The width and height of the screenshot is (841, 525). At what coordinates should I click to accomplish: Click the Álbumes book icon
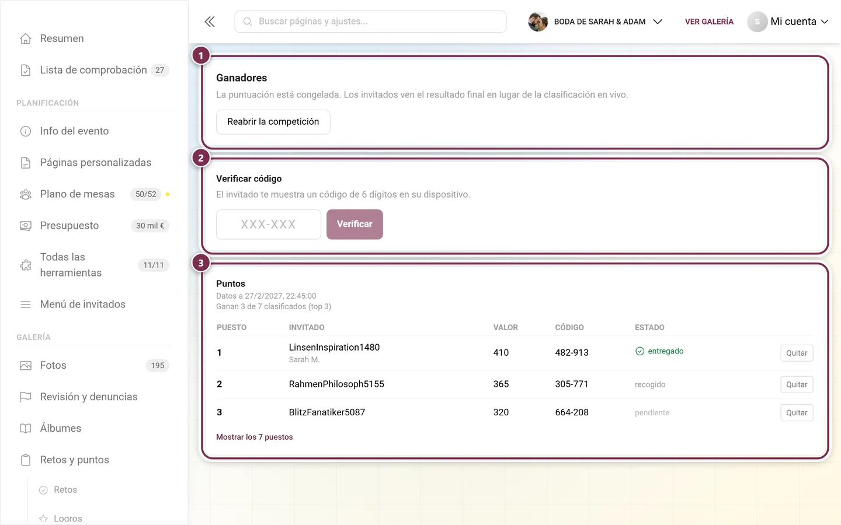[26, 429]
